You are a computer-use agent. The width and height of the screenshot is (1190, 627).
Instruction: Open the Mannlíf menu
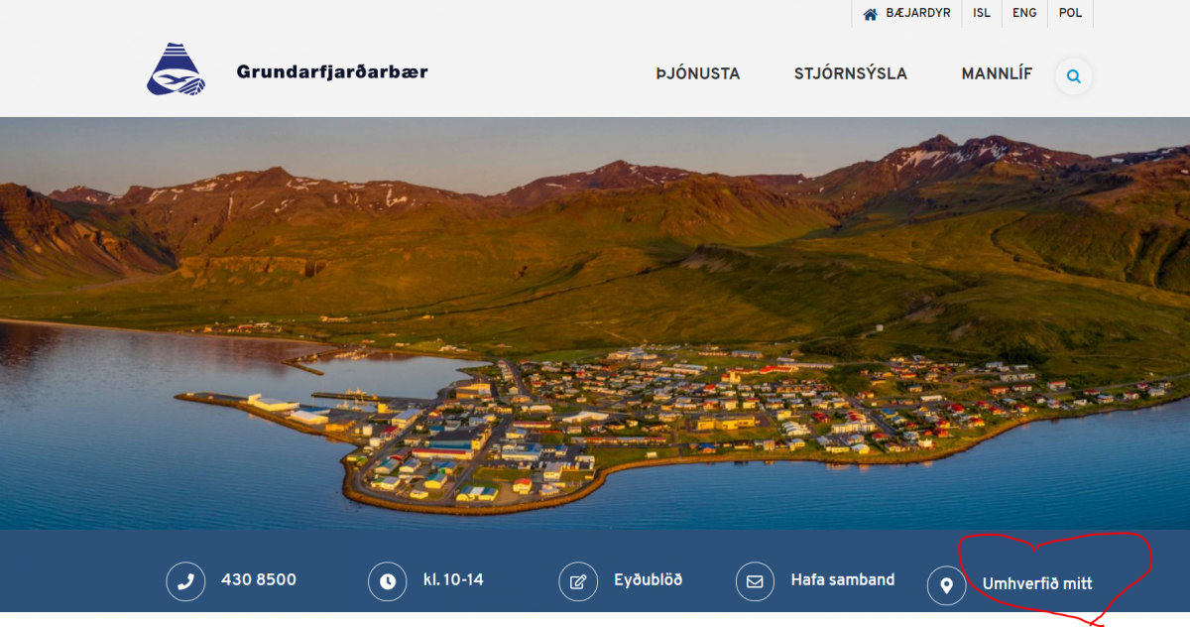click(996, 74)
